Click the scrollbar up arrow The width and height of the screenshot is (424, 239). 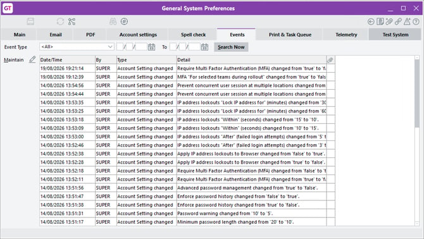(x=417, y=58)
